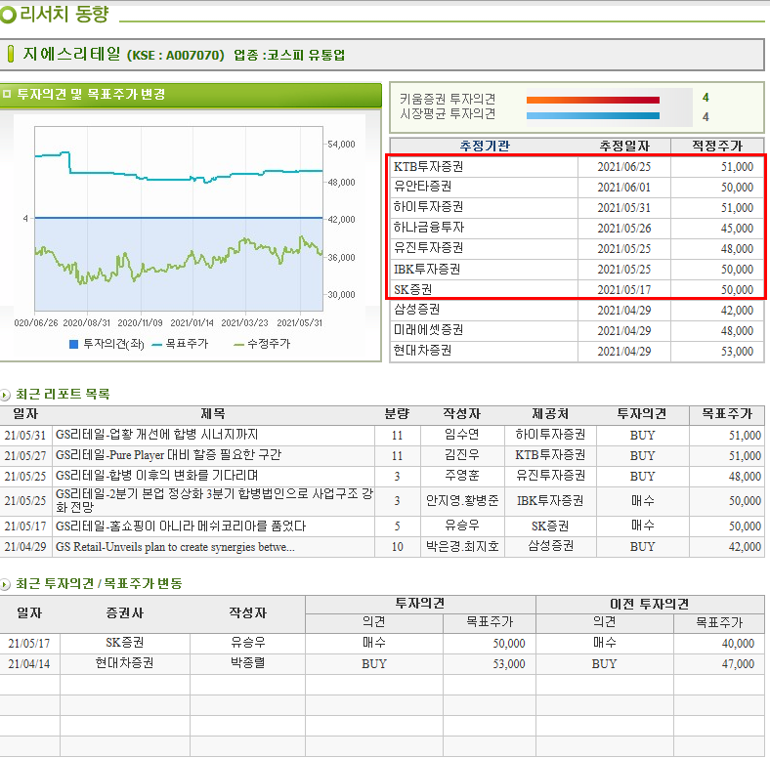The image size is (770, 758).
Task: Select the SK증권 estimate row
Action: [x=577, y=290]
